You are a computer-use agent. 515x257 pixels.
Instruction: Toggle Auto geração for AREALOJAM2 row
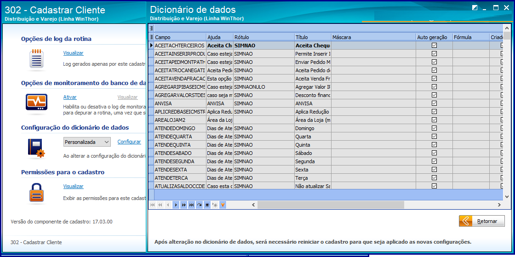click(434, 120)
